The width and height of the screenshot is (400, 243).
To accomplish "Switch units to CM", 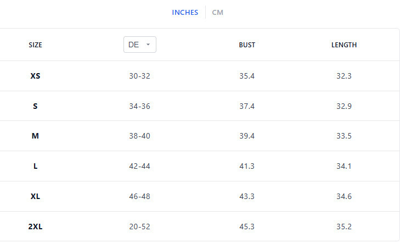I will 218,13.
